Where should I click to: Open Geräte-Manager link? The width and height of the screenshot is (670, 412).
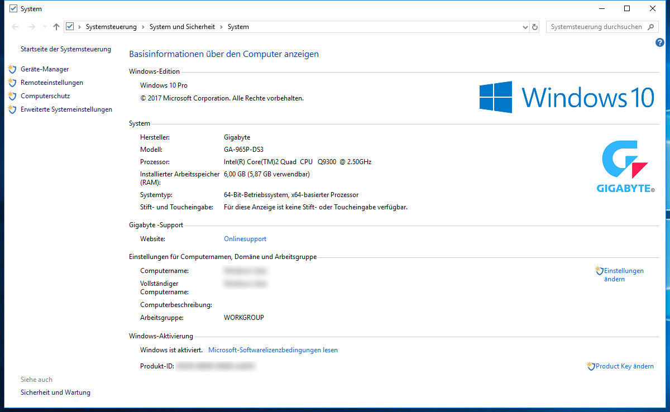(45, 69)
